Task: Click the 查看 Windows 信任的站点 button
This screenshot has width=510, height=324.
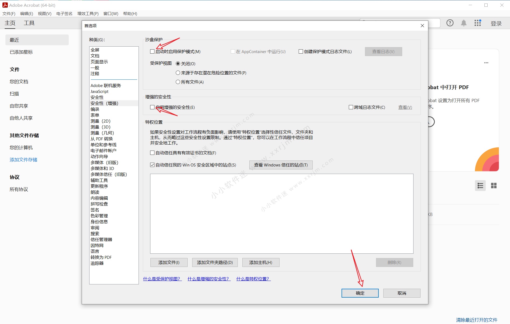Action: [281, 165]
